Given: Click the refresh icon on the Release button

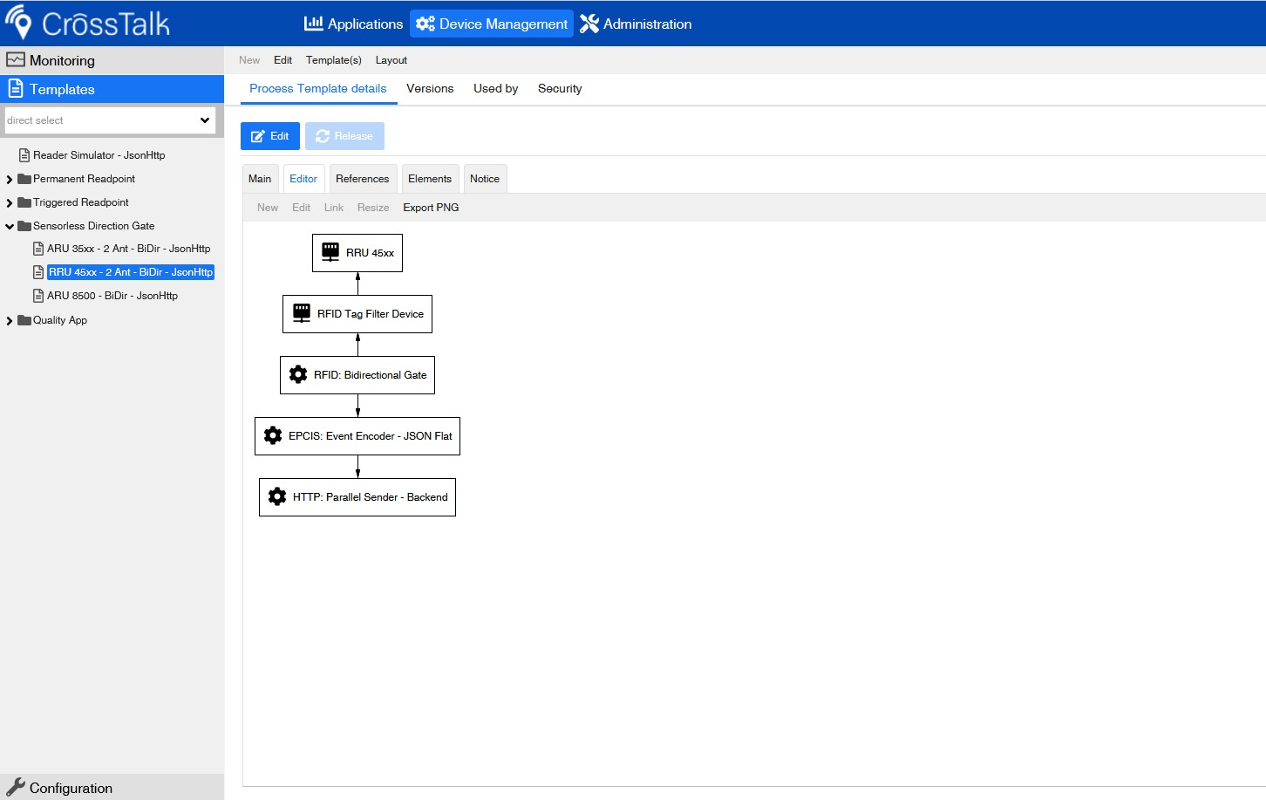Looking at the screenshot, I should (x=323, y=136).
